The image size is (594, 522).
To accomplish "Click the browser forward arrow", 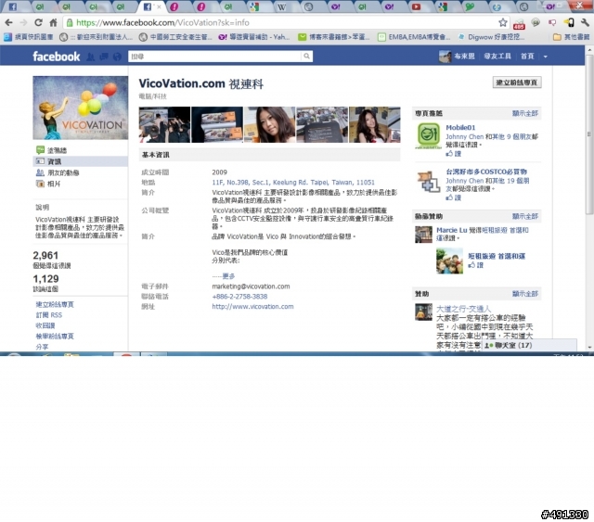I will pos(23,22).
